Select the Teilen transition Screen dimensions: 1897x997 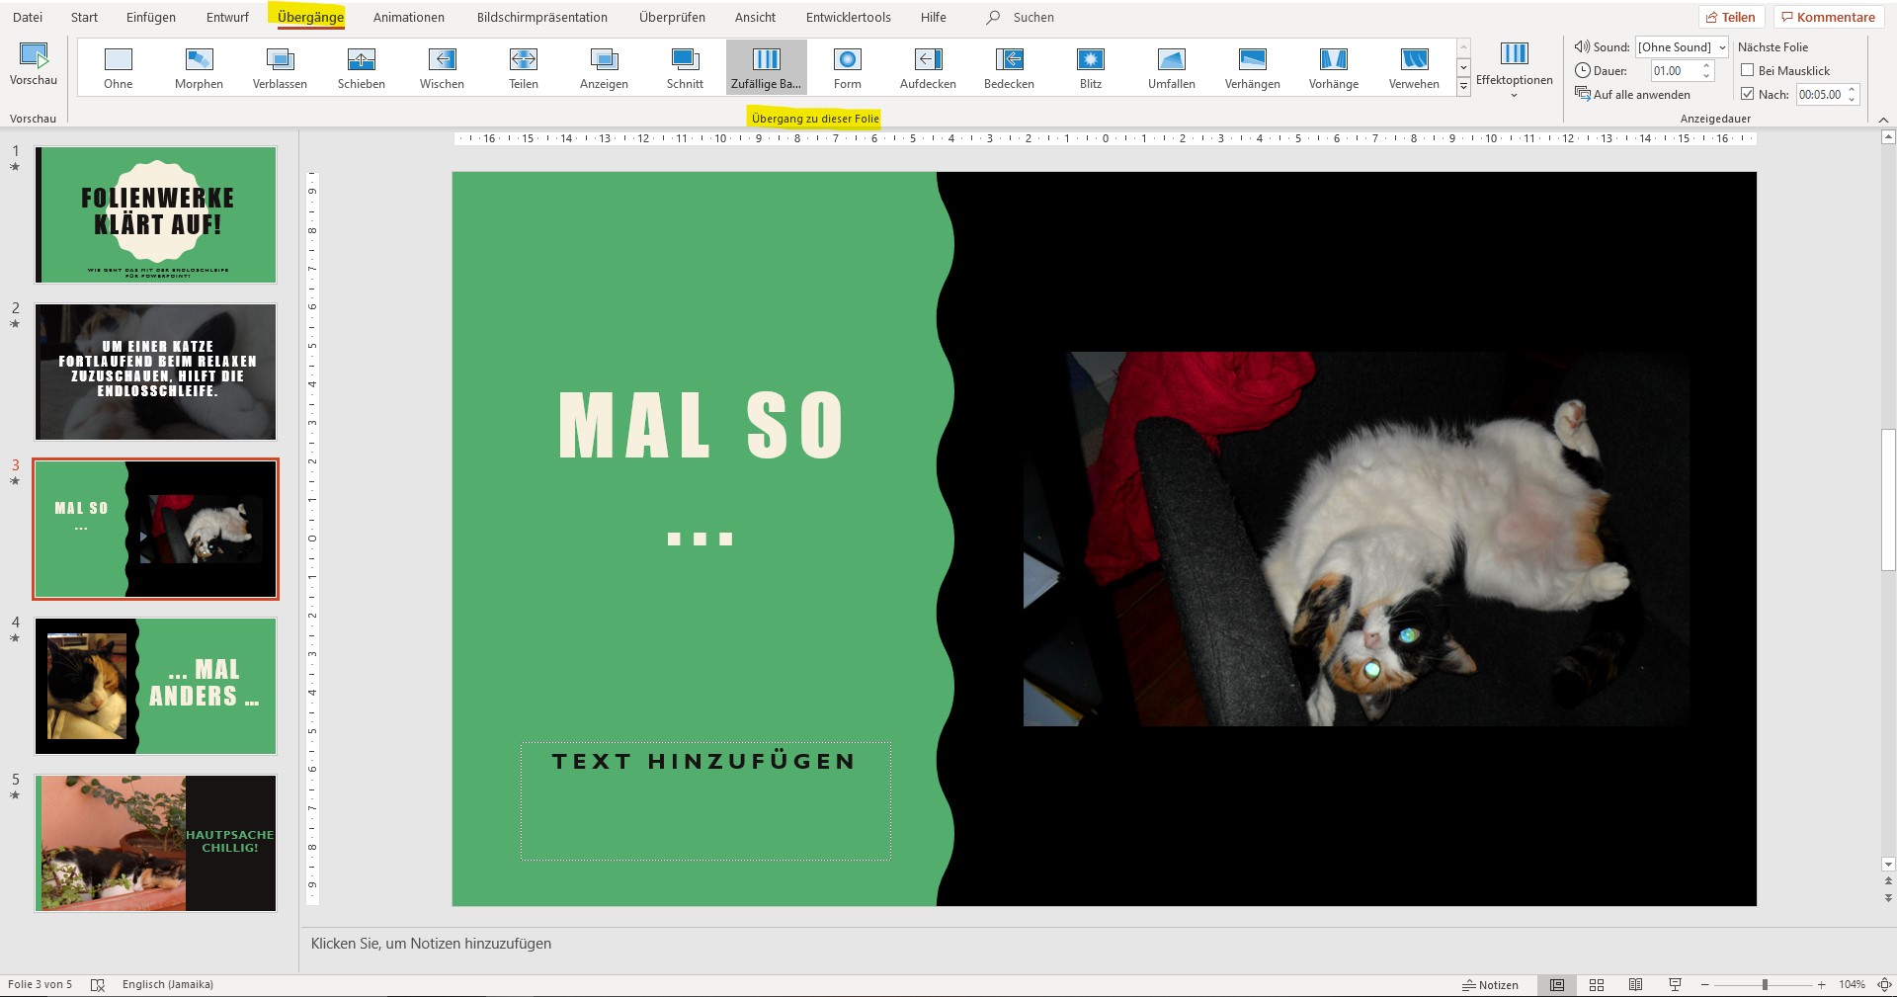pos(523,67)
